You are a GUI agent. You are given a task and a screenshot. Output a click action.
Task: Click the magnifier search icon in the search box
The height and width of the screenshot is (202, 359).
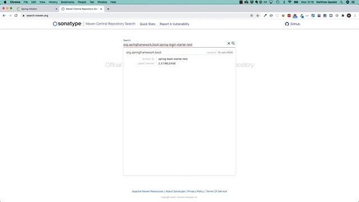pyautogui.click(x=233, y=43)
